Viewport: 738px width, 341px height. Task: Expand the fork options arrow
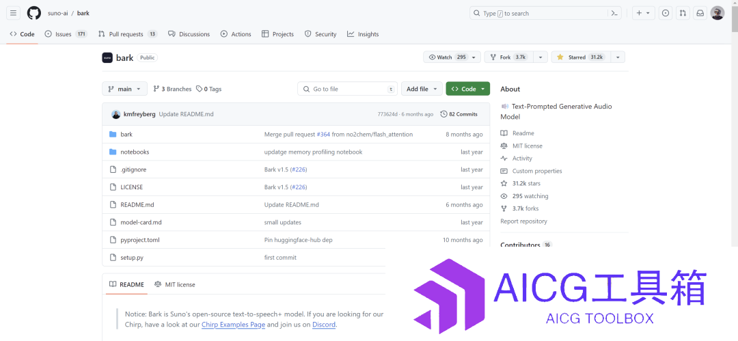tap(541, 57)
